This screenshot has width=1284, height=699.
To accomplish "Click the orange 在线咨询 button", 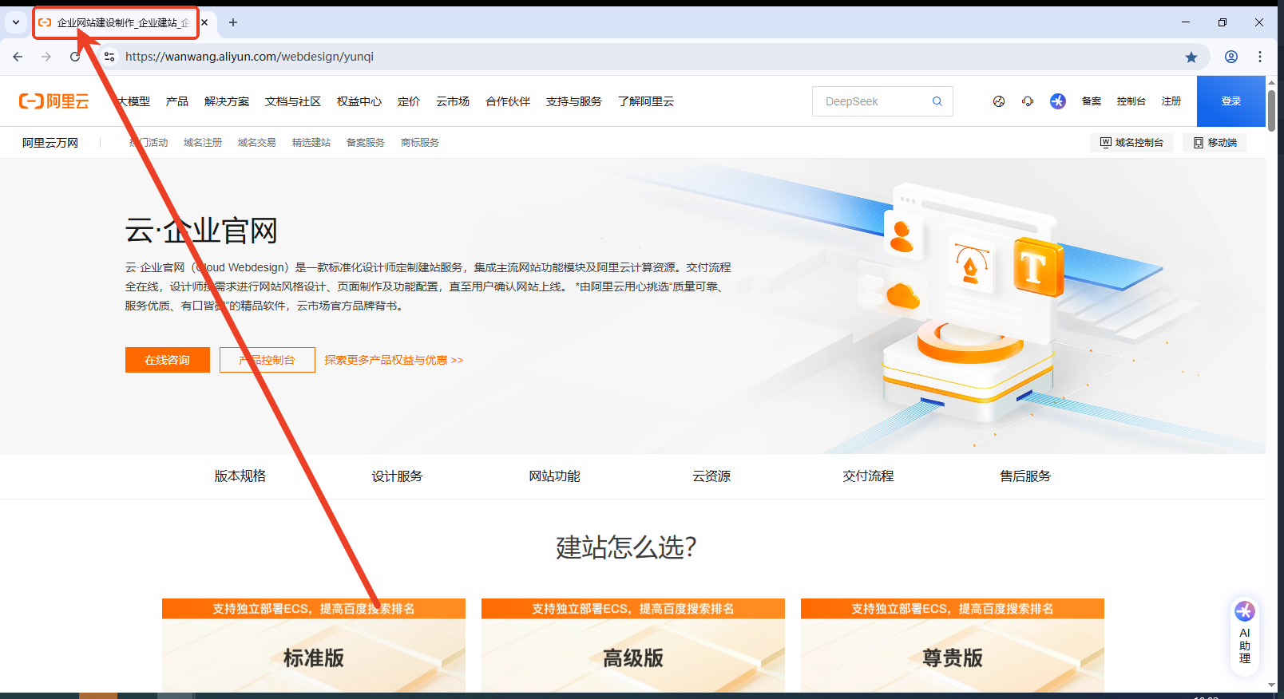I will 168,360.
